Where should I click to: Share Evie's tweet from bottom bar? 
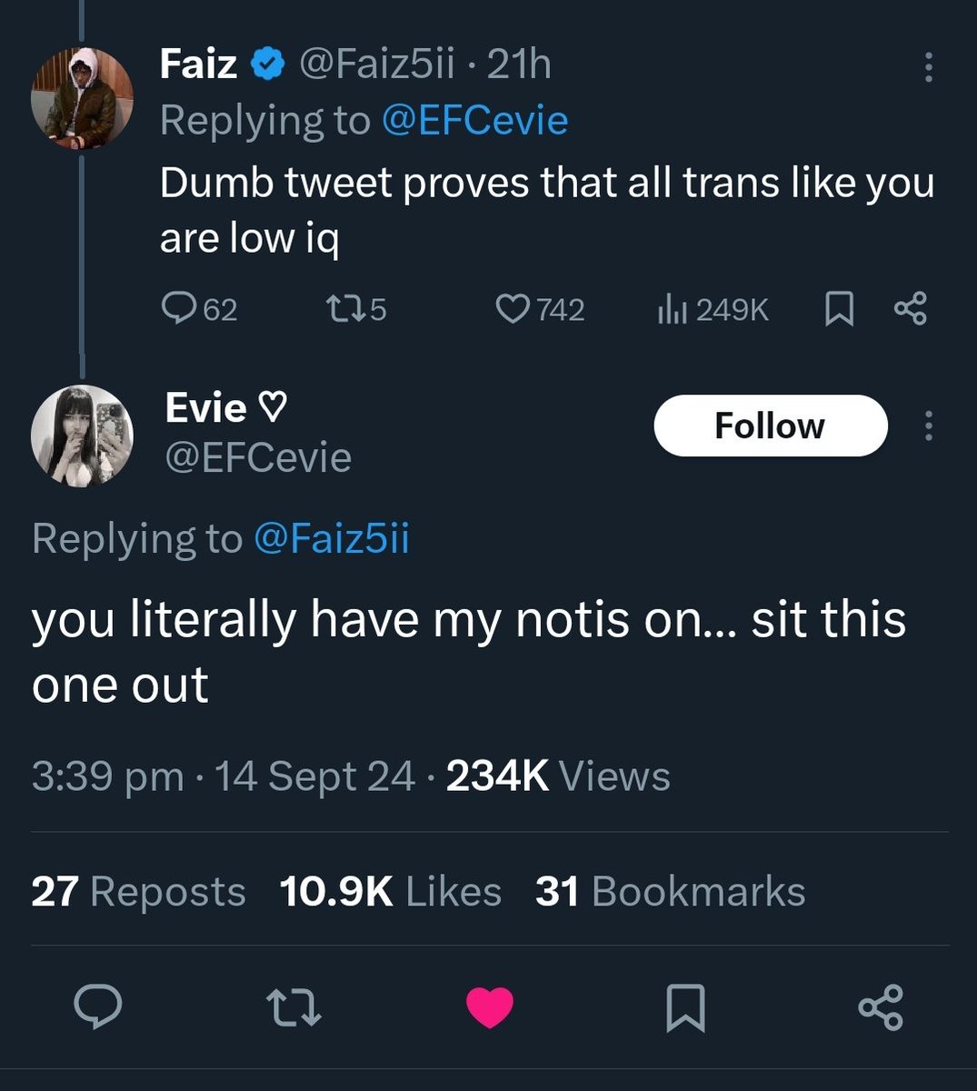tap(881, 1007)
